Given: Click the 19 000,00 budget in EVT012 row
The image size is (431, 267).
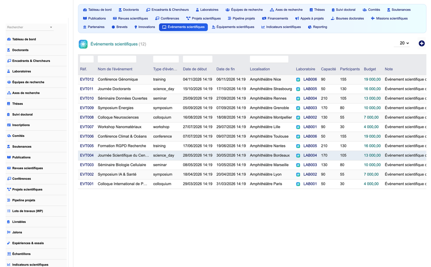Looking at the screenshot, I should pyautogui.click(x=372, y=79).
